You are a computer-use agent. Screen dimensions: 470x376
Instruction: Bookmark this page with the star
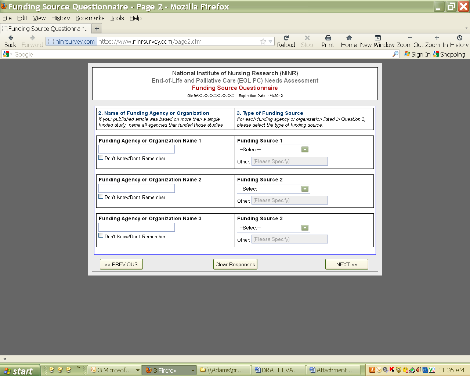[263, 41]
